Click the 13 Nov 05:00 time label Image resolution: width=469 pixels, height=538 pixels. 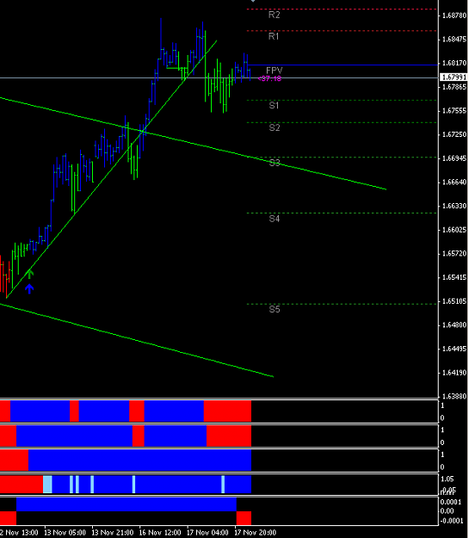click(65, 533)
